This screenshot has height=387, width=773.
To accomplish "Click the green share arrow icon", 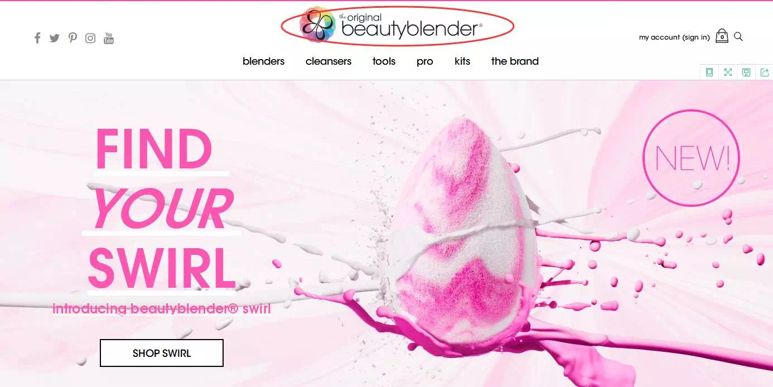I will [764, 72].
